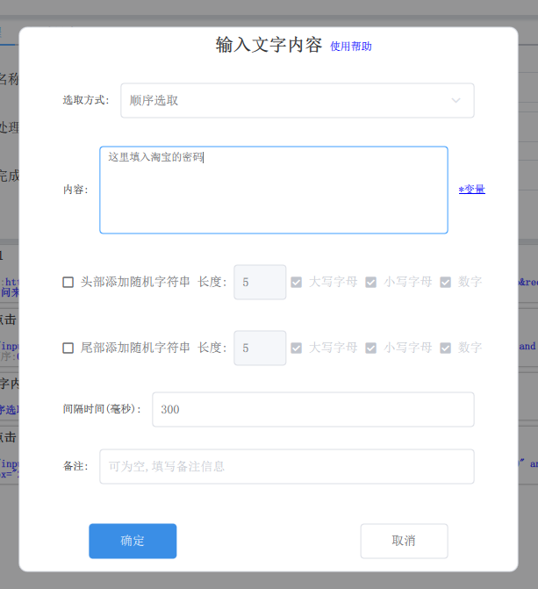Toggle 大写字母 checkbox in 头部 row
This screenshot has width=538, height=589.
(296, 282)
